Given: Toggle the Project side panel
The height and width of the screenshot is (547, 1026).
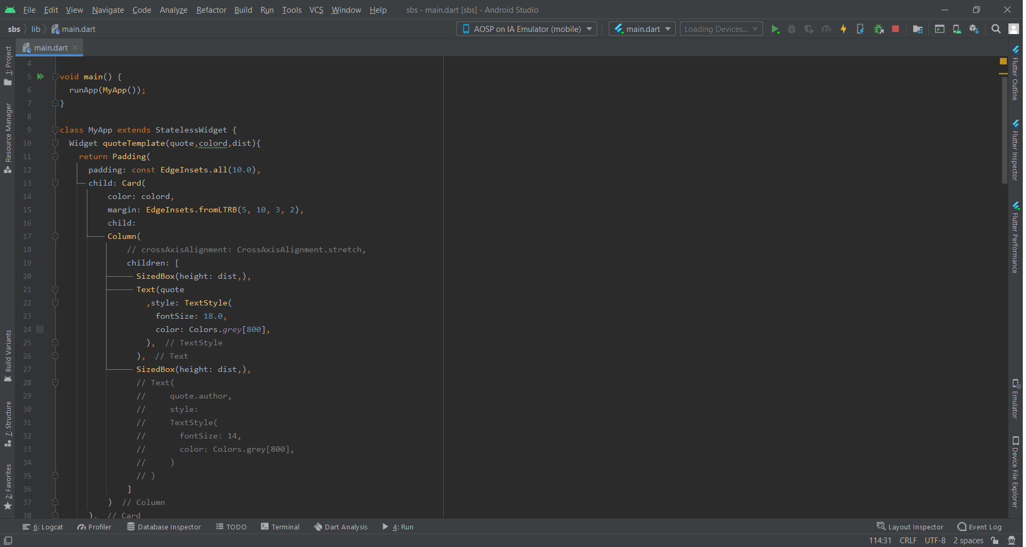Looking at the screenshot, I should [8, 65].
